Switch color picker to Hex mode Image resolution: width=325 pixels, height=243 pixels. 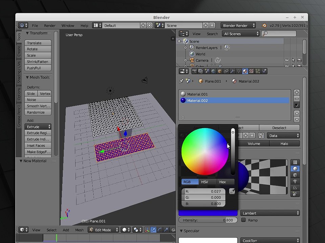(226, 182)
